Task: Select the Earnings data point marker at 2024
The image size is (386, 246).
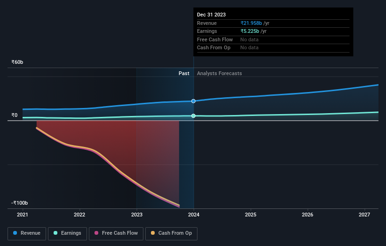Action: tap(194, 116)
